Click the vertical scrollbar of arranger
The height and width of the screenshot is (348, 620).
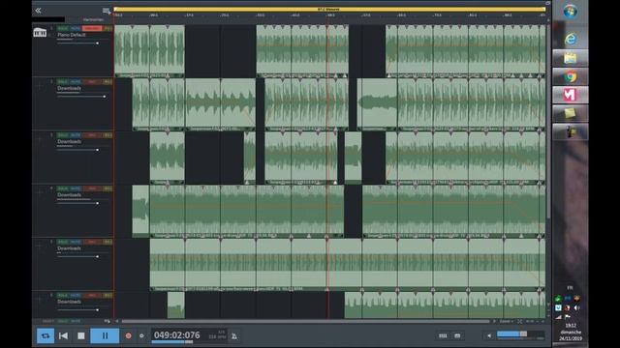(x=548, y=120)
